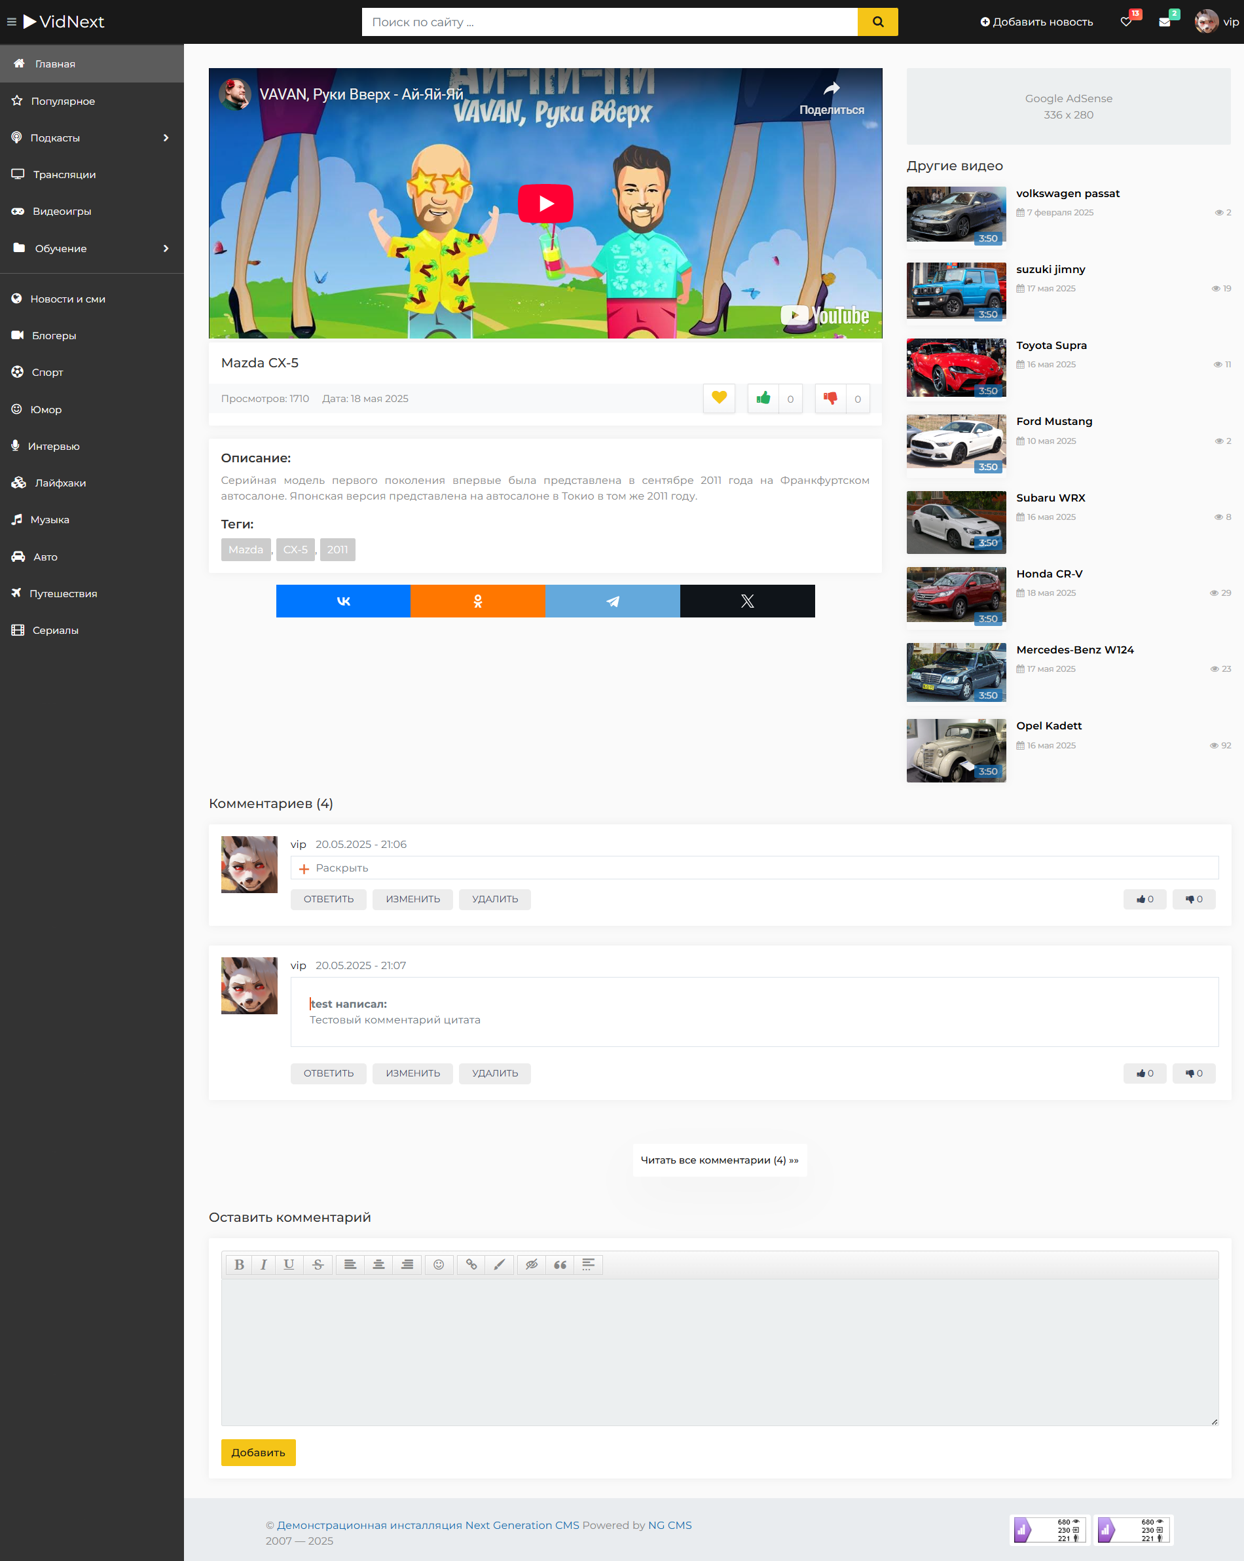1244x1561 pixels.
Task: Expand the Обучение submenu chevron
Action: (x=166, y=248)
